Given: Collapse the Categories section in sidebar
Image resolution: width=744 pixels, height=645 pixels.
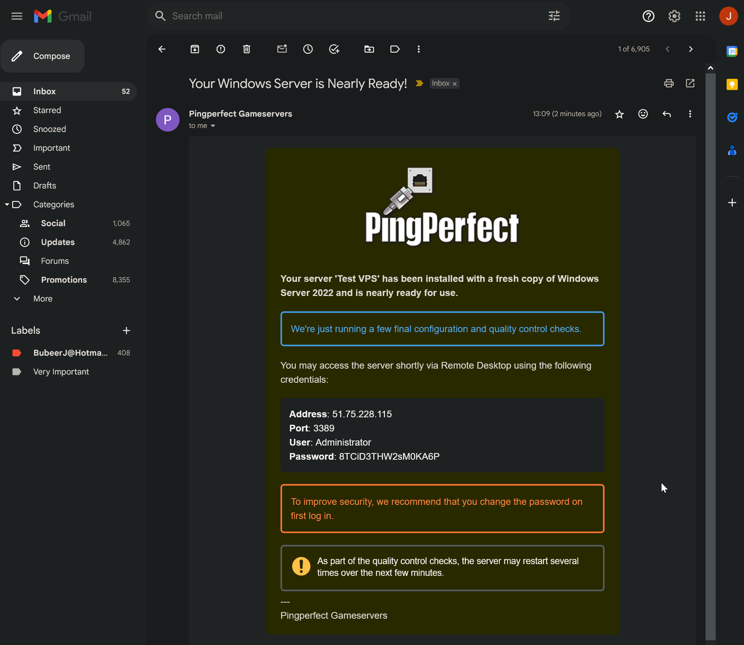Looking at the screenshot, I should [x=7, y=205].
